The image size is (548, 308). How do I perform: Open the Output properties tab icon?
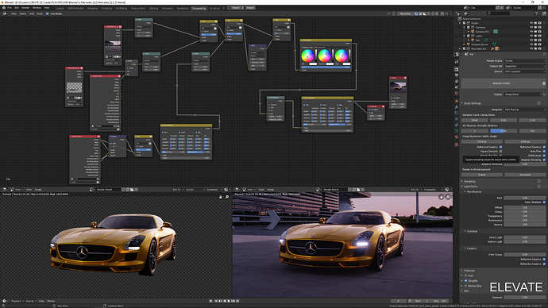[x=457, y=75]
